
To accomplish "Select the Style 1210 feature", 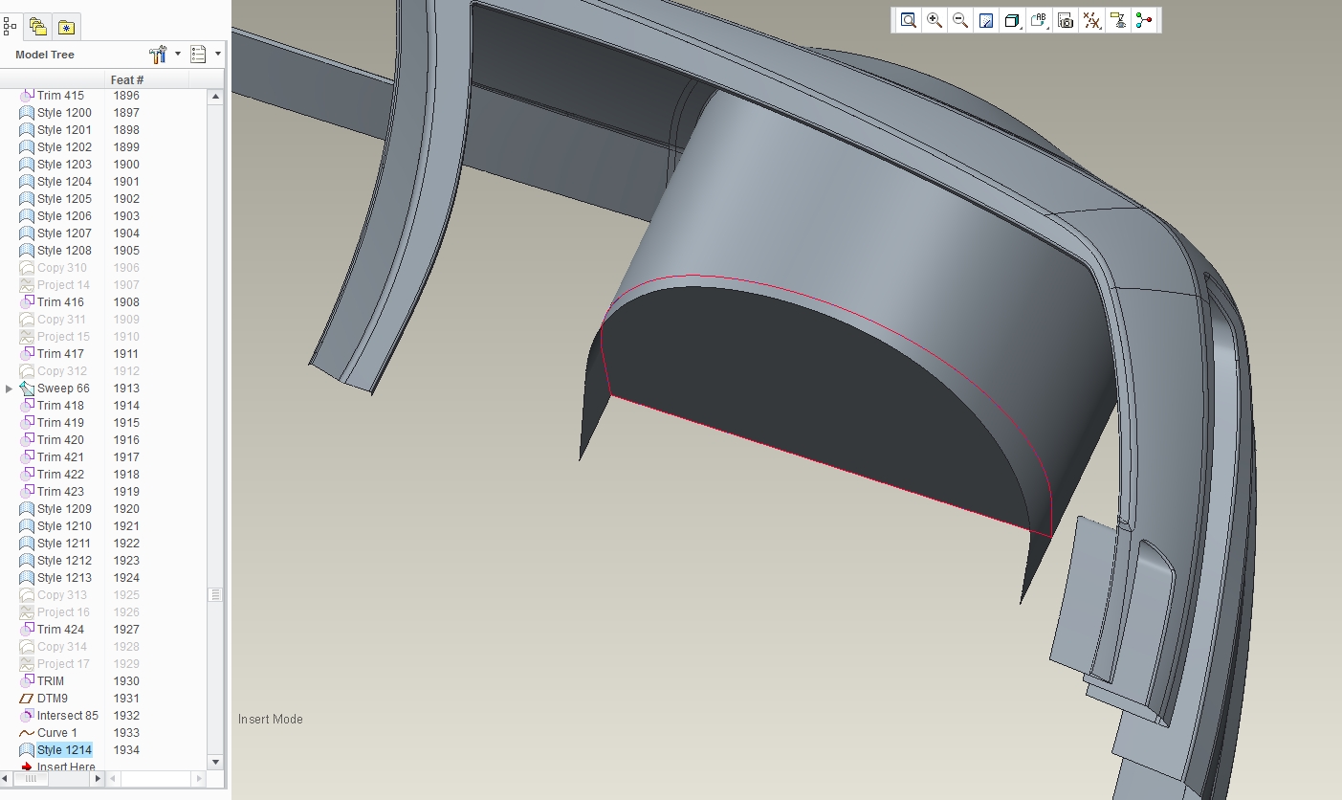I will pos(64,526).
